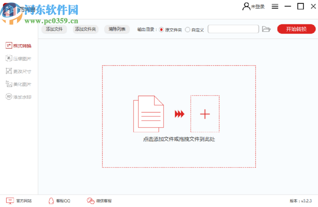Click the plus icon to add files

(205, 114)
